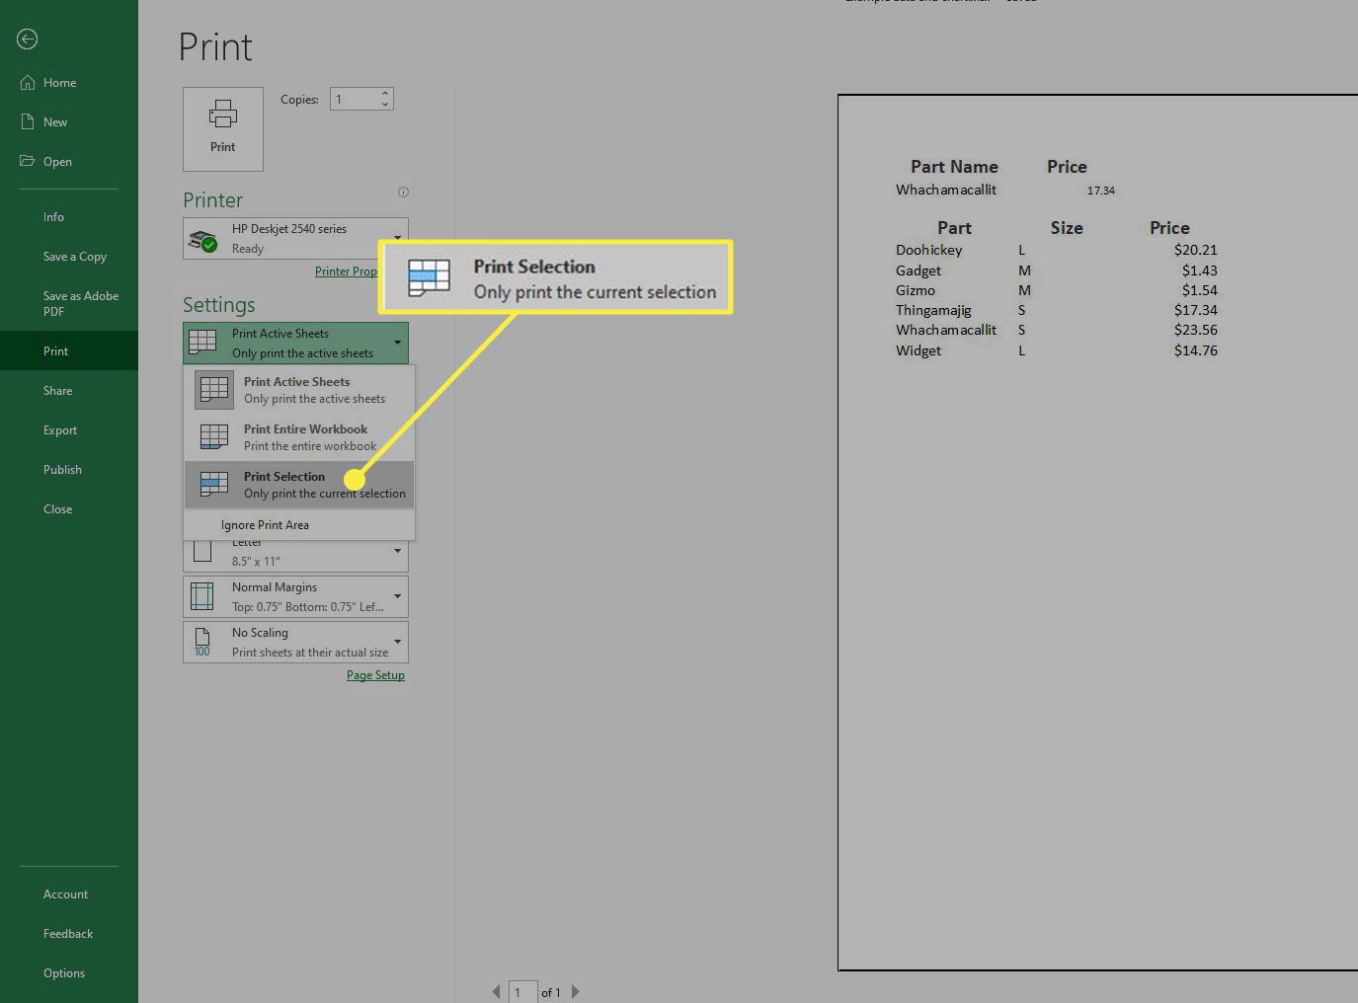Open Account in the sidebar
The image size is (1358, 1003).
pyautogui.click(x=65, y=894)
